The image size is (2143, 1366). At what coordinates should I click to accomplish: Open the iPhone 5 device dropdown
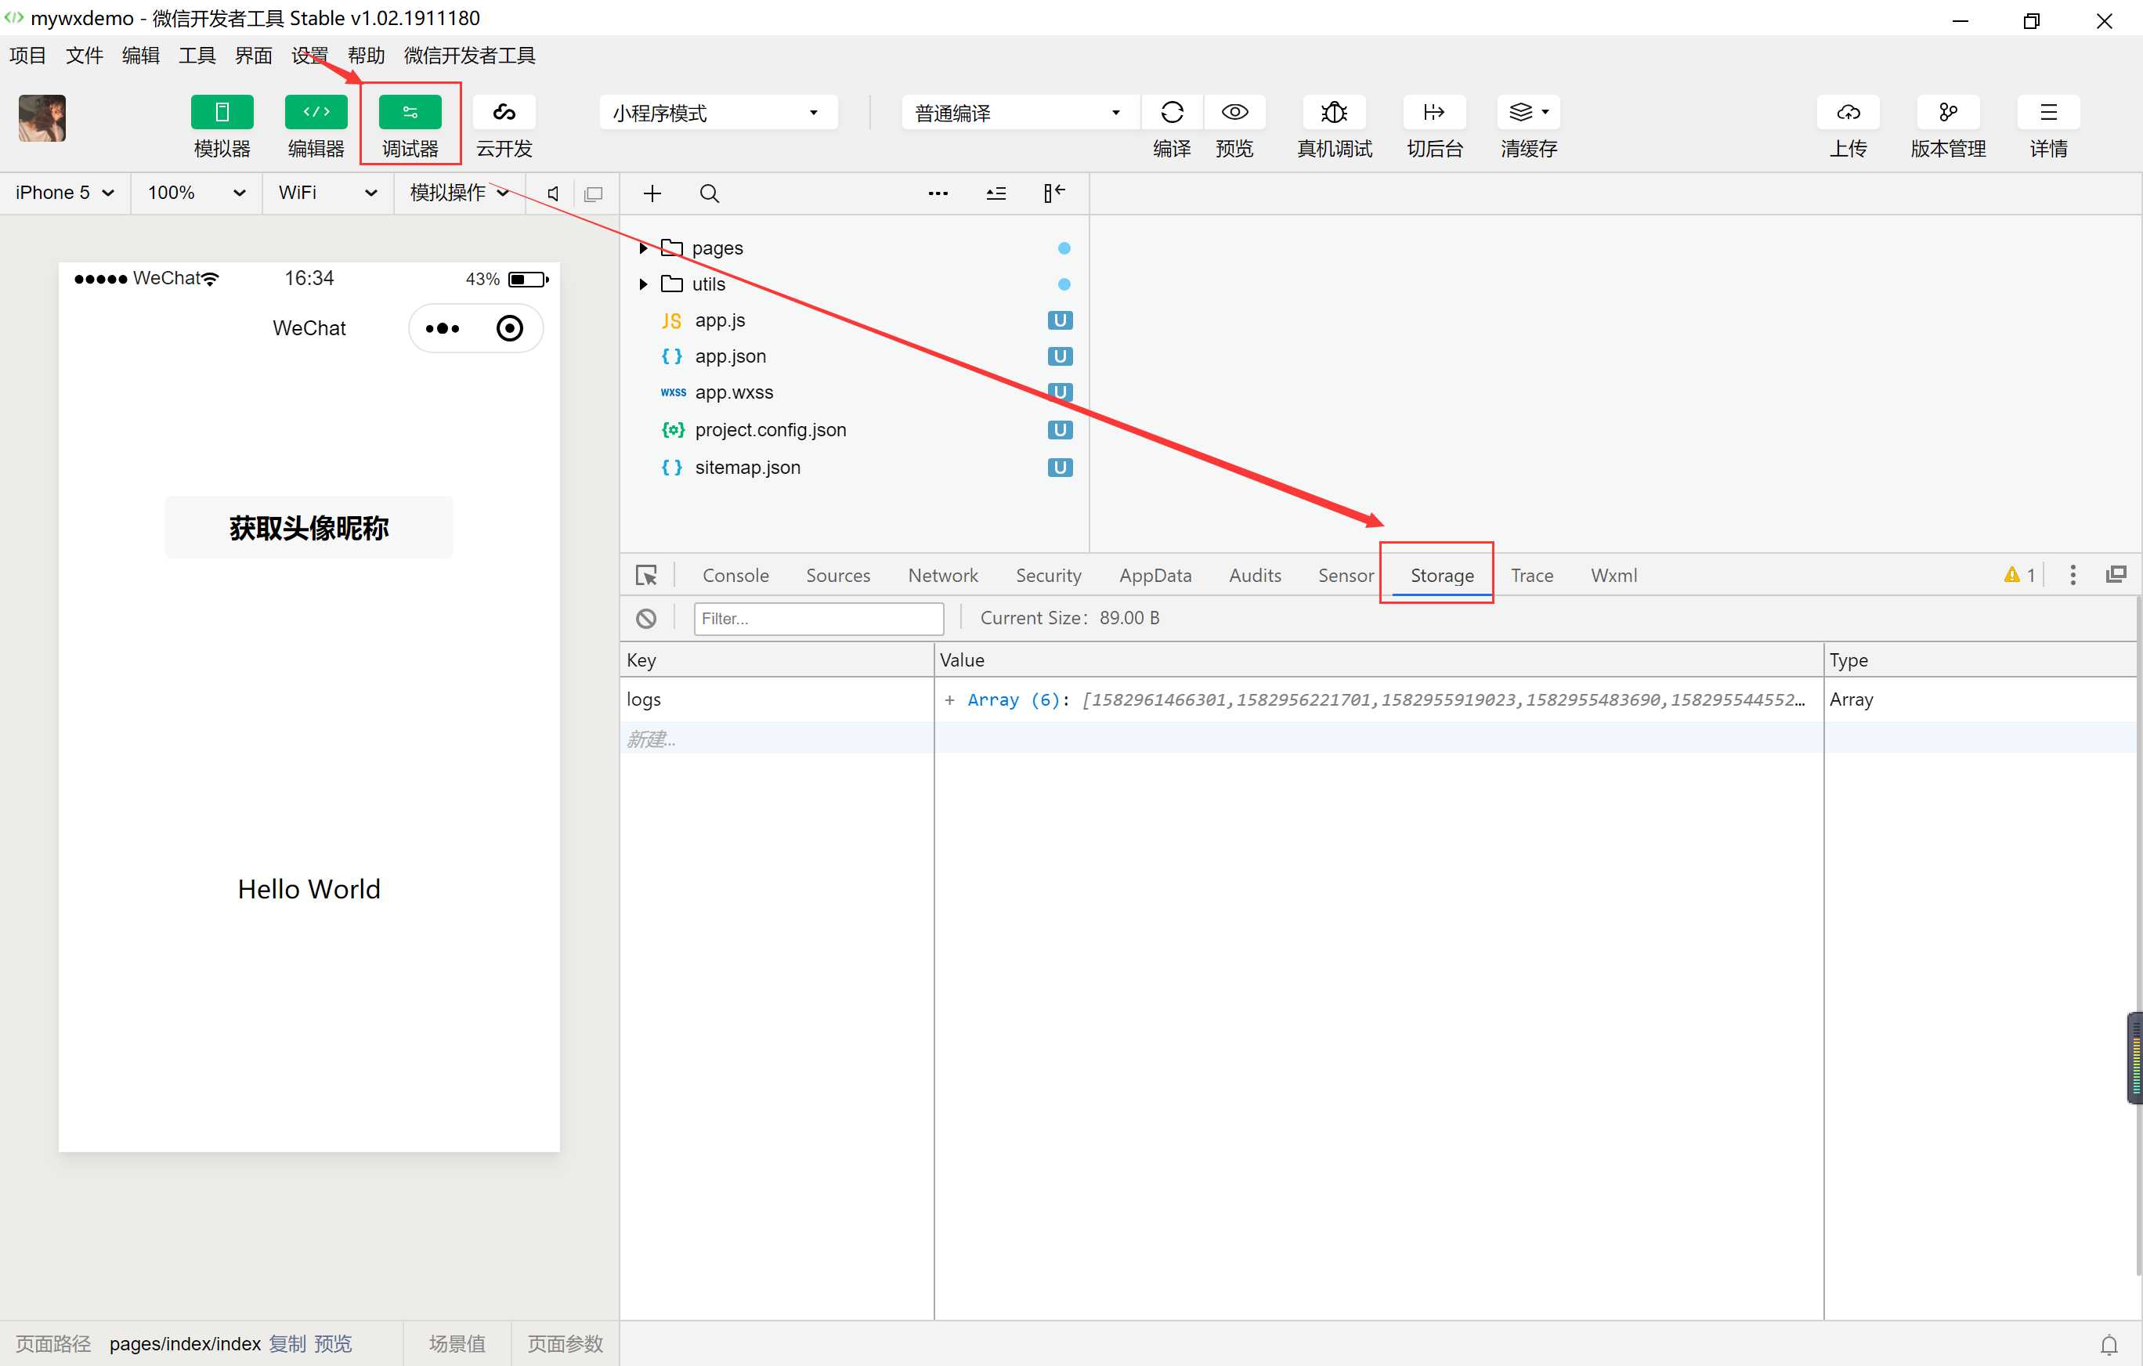point(64,192)
